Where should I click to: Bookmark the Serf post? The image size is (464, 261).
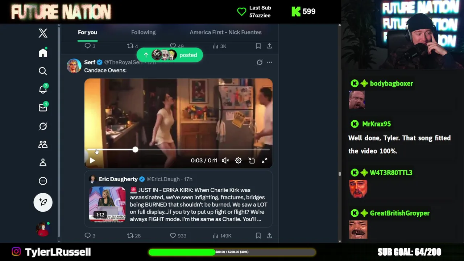[x=258, y=236]
